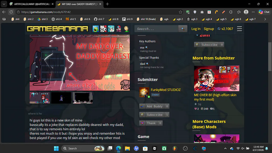
Task: Click the Add Buddy button
Action: coord(154,106)
